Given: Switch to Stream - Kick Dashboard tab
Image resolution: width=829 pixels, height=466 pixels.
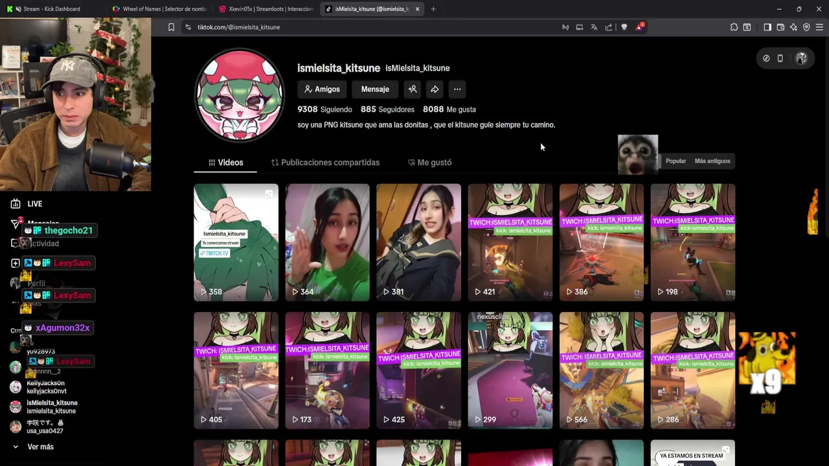Looking at the screenshot, I should click(x=52, y=9).
